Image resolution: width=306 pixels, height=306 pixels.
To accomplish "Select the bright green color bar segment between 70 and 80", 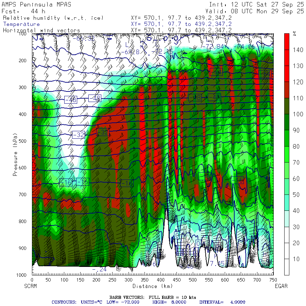I will 287,154.
